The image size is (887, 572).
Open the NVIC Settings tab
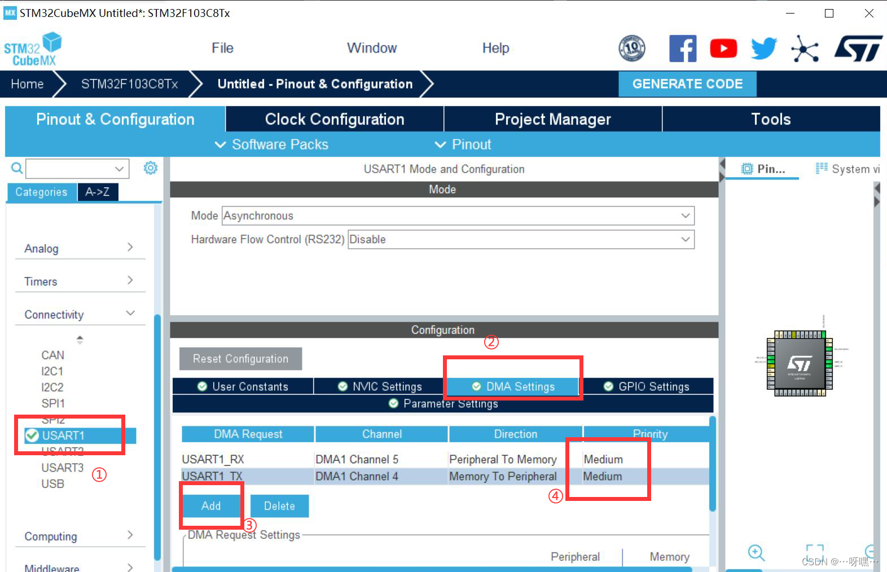(x=380, y=386)
